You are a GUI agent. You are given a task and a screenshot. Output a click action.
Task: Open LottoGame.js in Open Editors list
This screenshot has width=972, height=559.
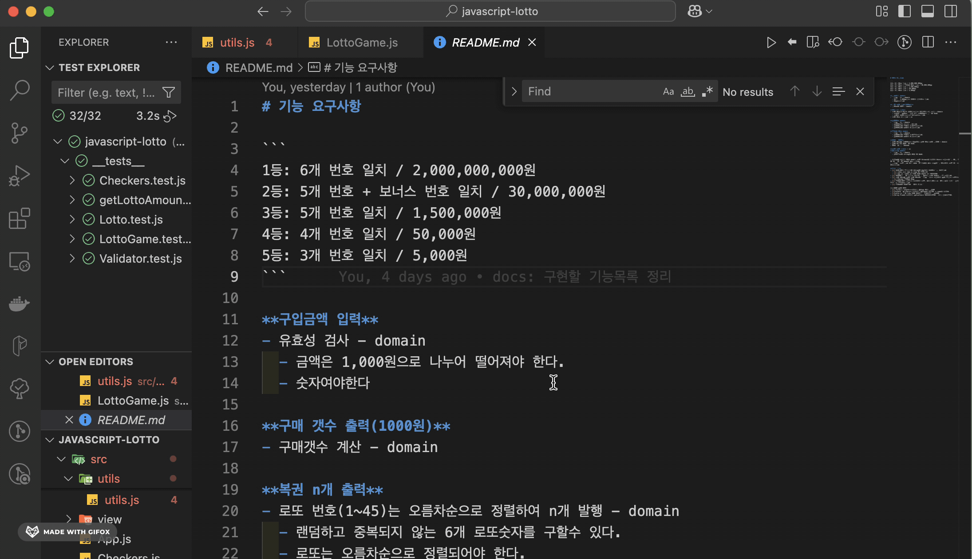116,401
